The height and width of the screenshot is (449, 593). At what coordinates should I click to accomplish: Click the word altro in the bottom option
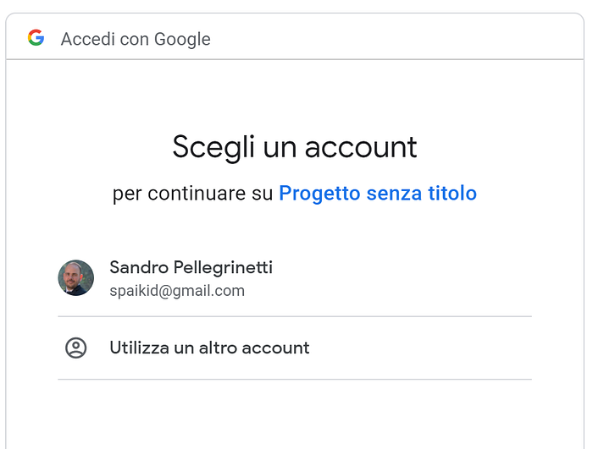coord(219,348)
